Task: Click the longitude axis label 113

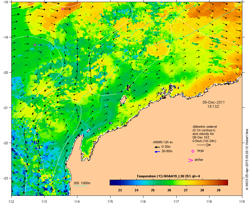Action: coord(44,201)
